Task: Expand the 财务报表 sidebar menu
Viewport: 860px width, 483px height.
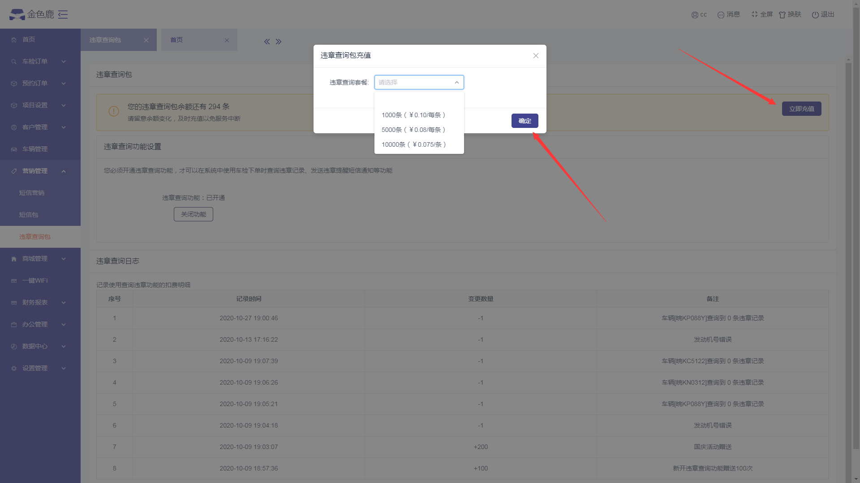Action: (x=40, y=302)
